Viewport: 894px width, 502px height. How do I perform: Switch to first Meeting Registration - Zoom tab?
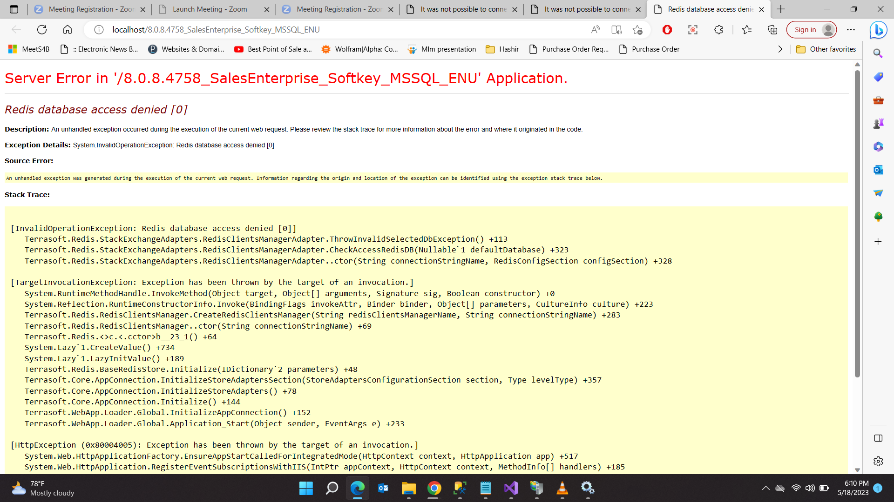tap(89, 9)
